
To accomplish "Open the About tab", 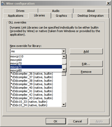I will pyautogui.click(x=91, y=11).
